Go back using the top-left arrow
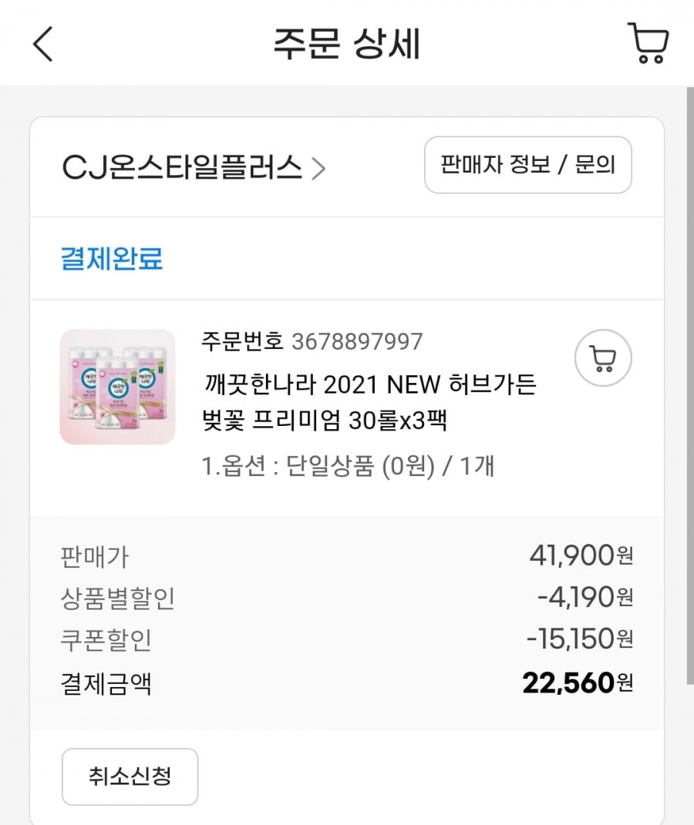The width and height of the screenshot is (694, 825). point(43,44)
